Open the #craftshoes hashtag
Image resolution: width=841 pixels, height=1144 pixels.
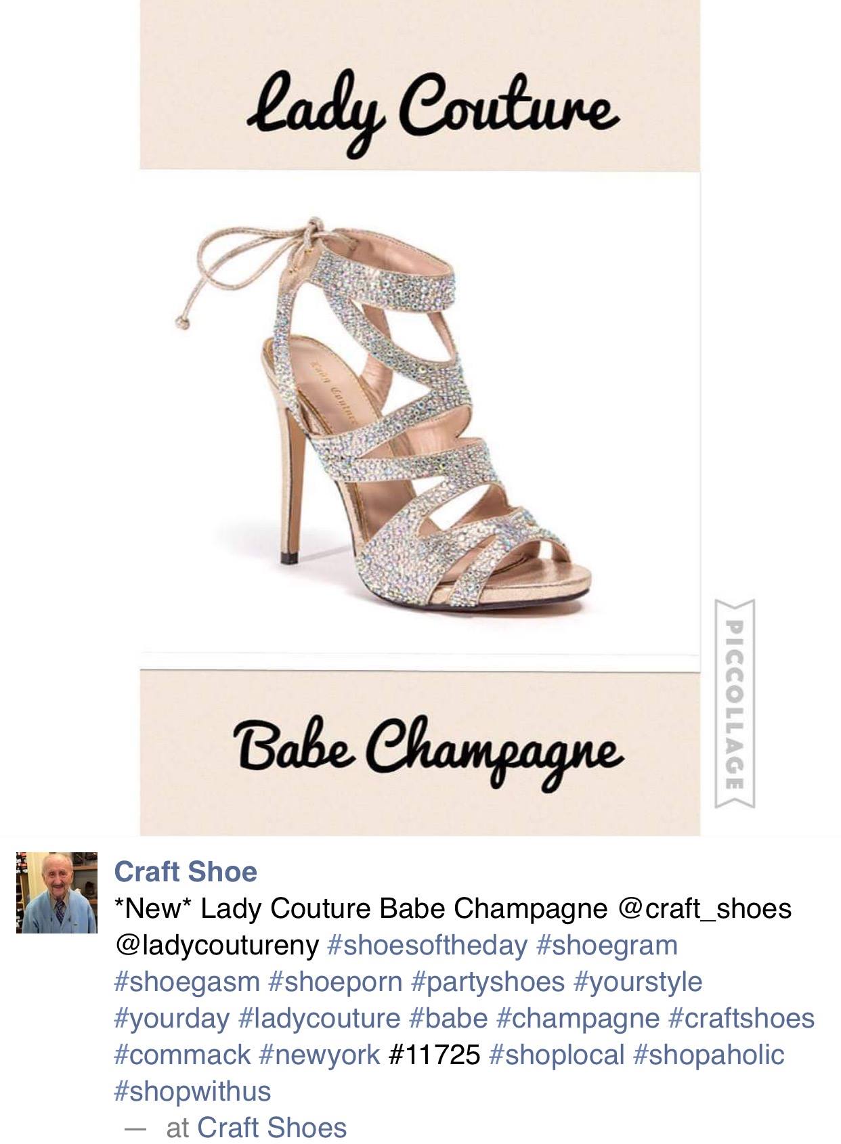click(x=741, y=1018)
